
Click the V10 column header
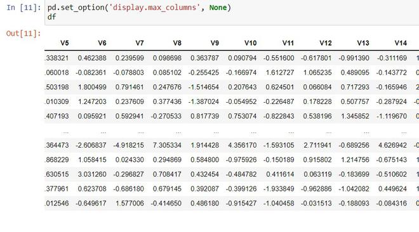tap(250, 43)
